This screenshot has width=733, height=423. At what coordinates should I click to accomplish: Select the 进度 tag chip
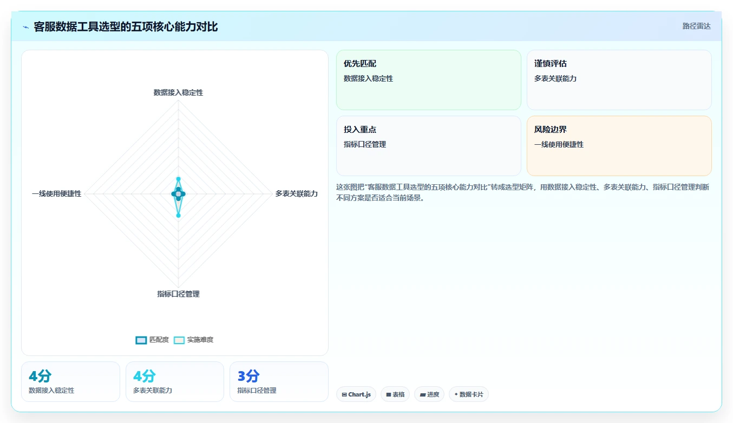point(429,394)
